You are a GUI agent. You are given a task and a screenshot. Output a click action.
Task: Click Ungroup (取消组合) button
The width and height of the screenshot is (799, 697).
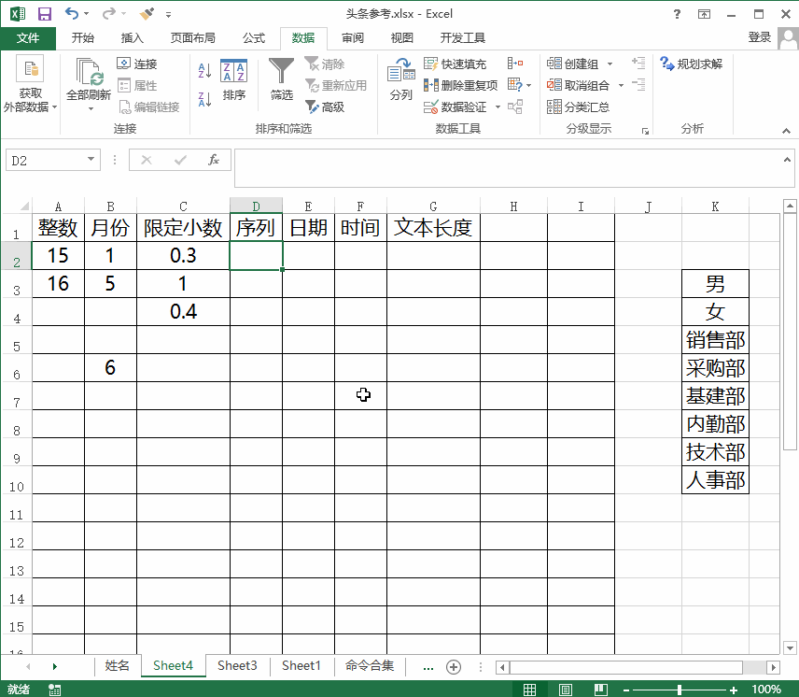(x=579, y=85)
